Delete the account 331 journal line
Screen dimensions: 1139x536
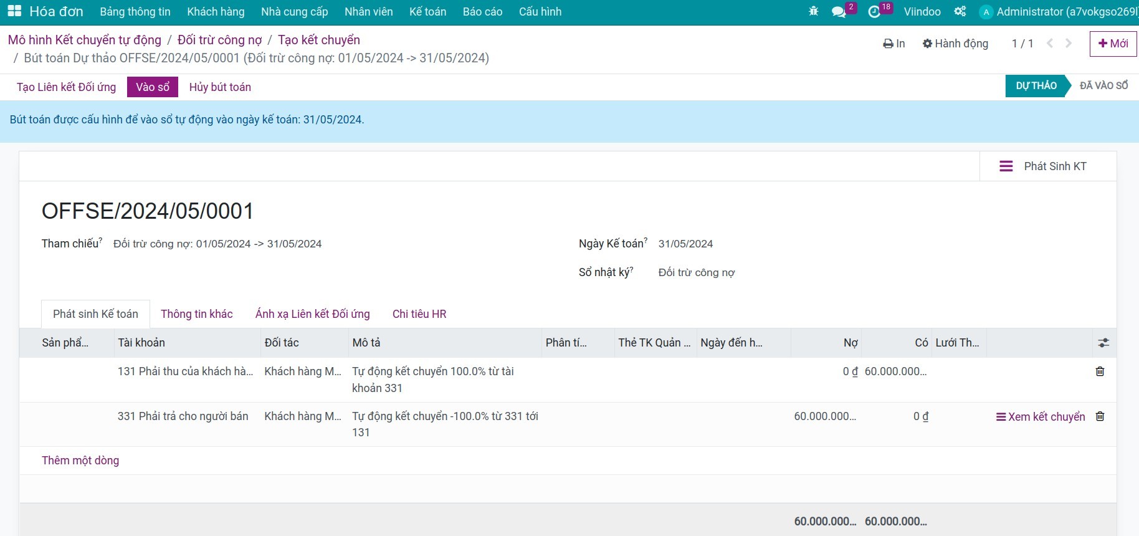tap(1100, 416)
